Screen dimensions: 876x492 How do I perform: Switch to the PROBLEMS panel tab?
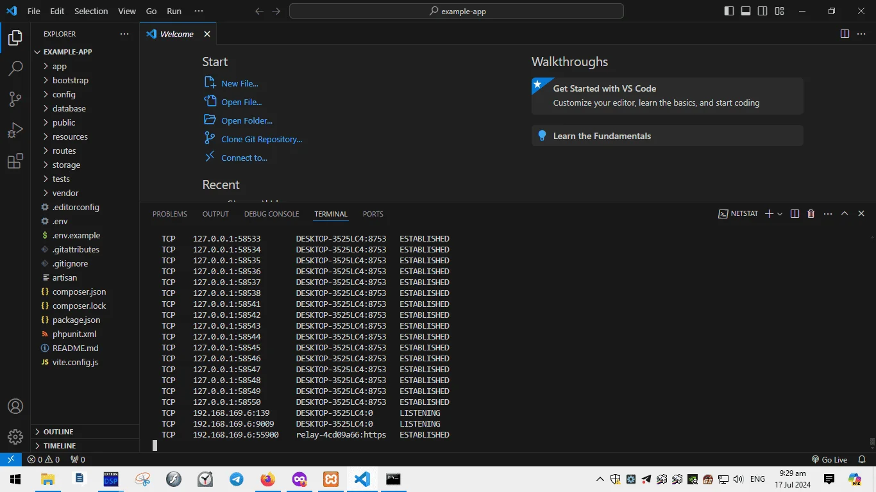pos(170,214)
